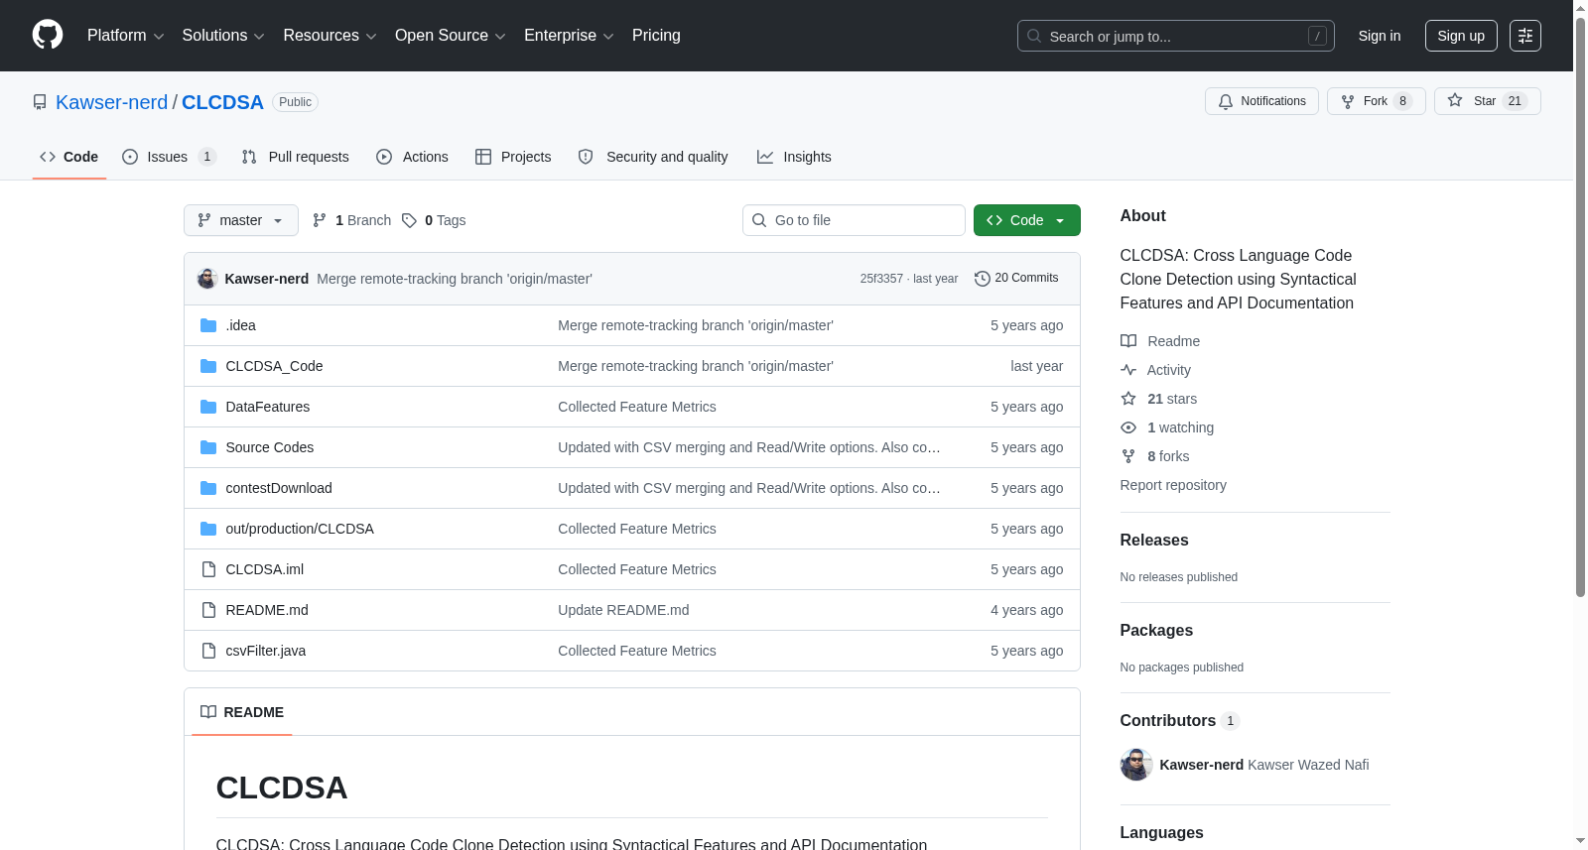1588x850 pixels.
Task: Click the Sign up button
Action: (1461, 36)
